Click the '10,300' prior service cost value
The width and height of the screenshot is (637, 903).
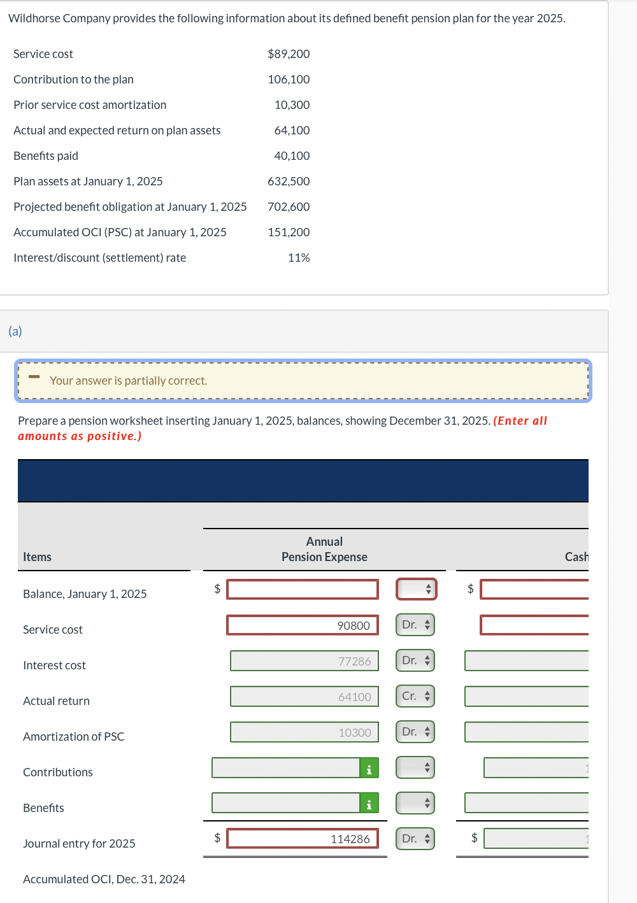tap(292, 105)
